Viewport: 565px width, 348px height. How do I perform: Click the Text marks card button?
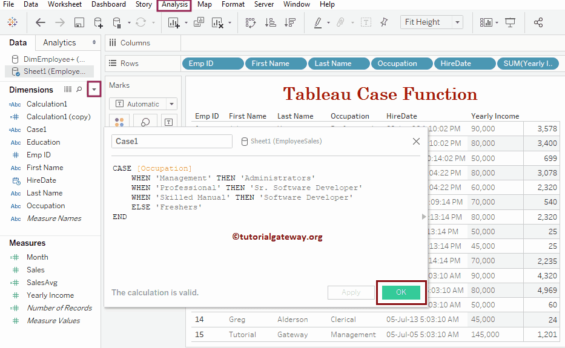pyautogui.click(x=168, y=122)
